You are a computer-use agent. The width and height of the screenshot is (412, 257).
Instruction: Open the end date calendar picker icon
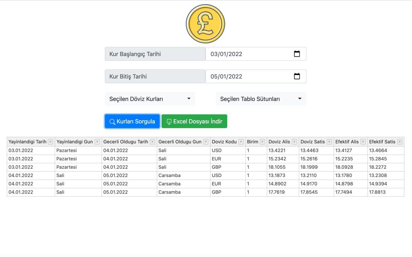tap(297, 76)
